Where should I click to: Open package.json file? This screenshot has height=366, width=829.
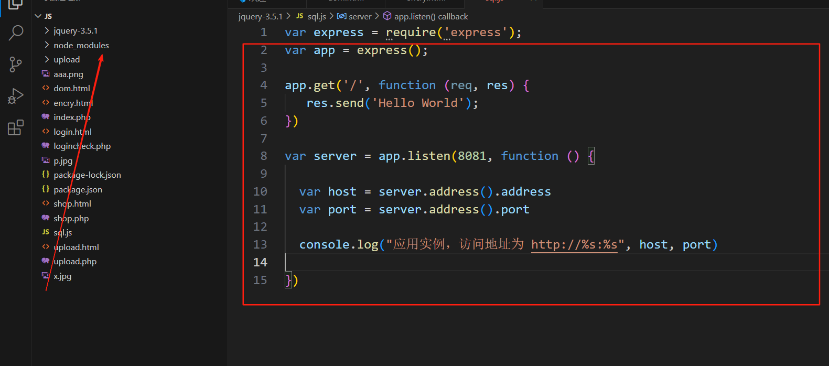[78, 190]
